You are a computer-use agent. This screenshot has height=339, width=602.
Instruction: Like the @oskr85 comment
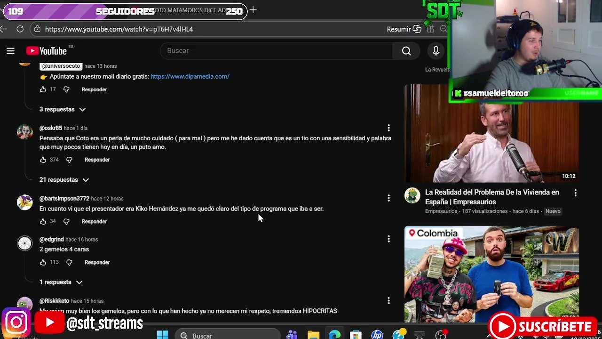(x=43, y=160)
